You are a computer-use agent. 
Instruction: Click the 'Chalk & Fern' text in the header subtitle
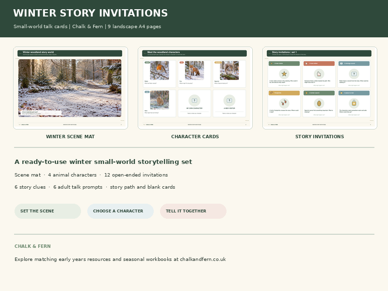click(x=88, y=27)
